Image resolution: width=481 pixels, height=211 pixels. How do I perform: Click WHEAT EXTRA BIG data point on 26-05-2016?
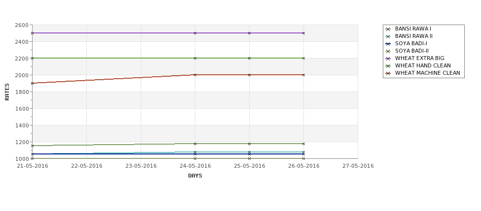(304, 33)
